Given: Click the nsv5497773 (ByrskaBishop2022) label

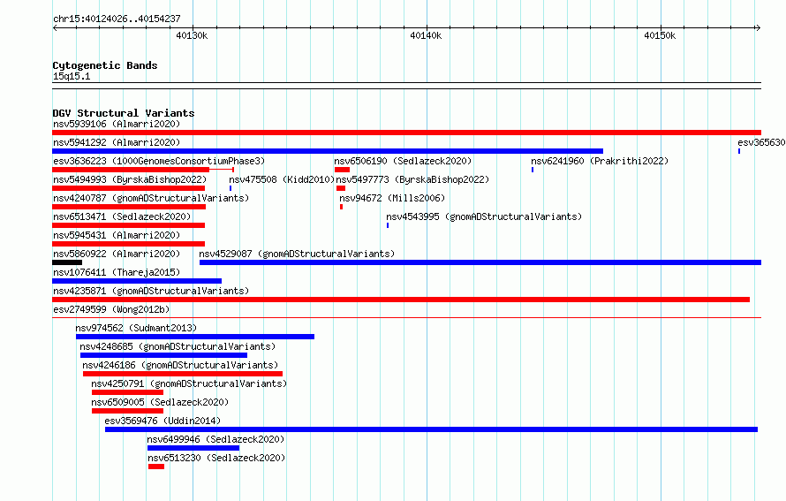Looking at the screenshot, I should [x=412, y=179].
